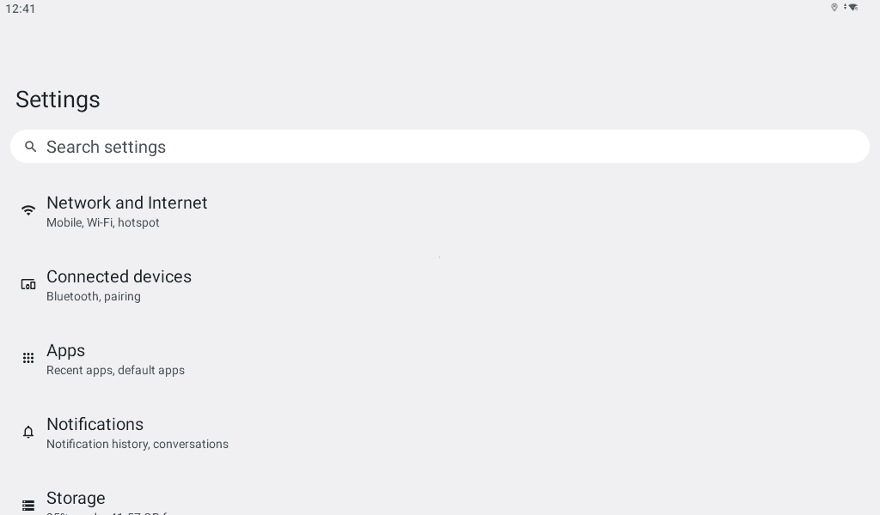Open the Connected devices menu
The height and width of the screenshot is (515, 880).
(119, 276)
